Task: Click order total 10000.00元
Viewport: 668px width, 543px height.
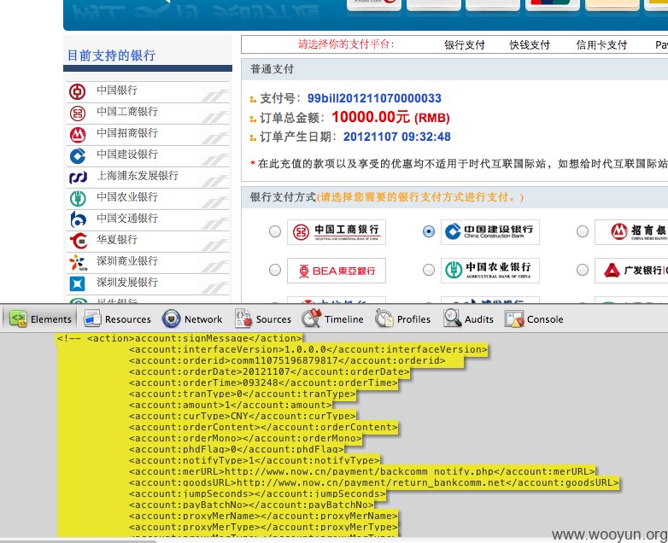Action: point(371,117)
